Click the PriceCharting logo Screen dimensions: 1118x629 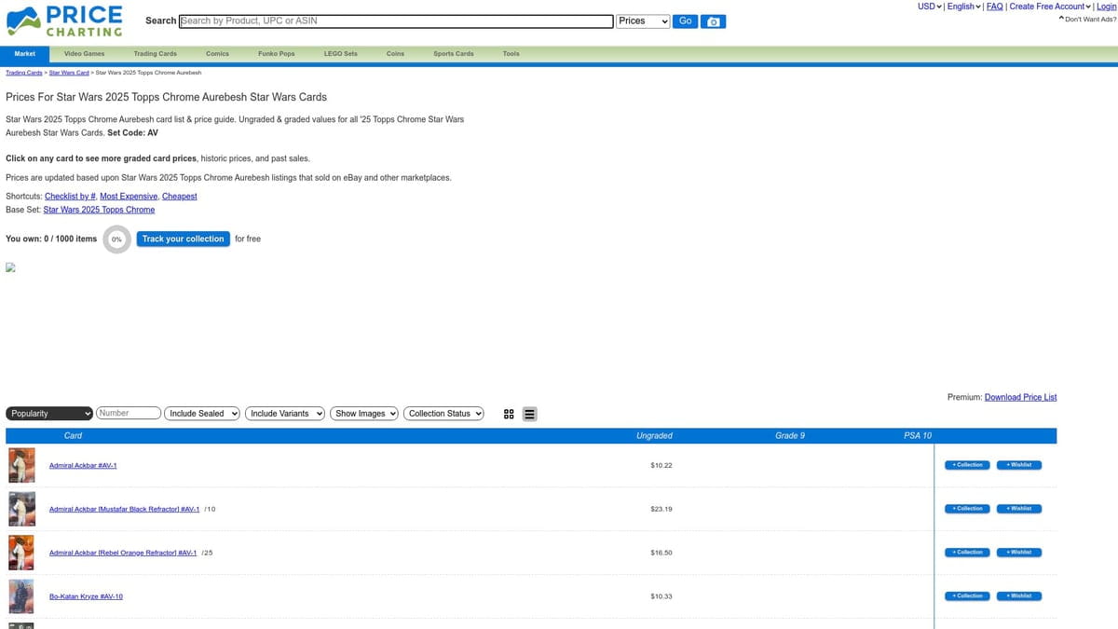[x=65, y=21]
